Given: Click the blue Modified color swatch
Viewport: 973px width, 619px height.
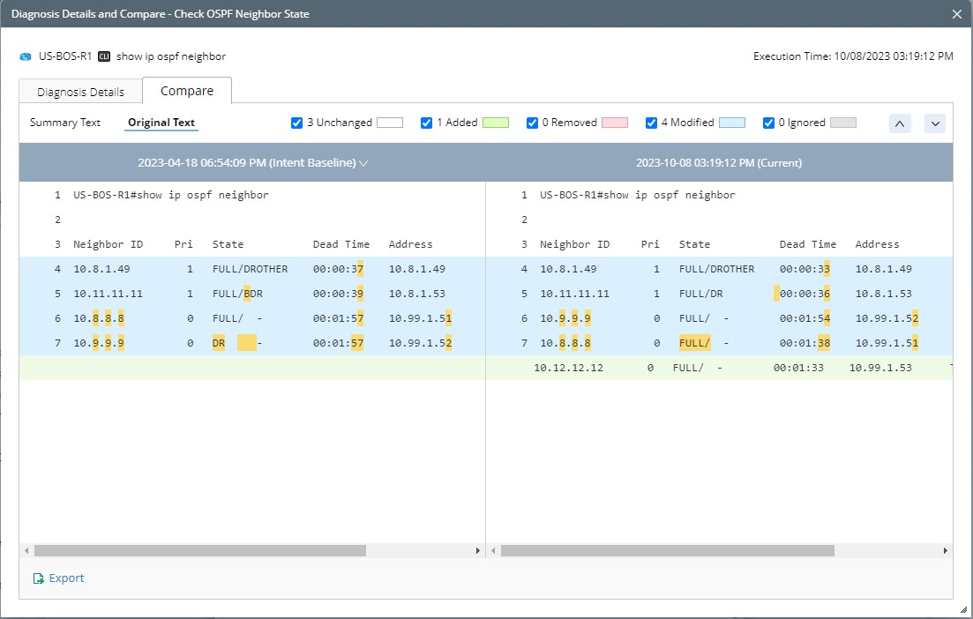Looking at the screenshot, I should pyautogui.click(x=732, y=123).
